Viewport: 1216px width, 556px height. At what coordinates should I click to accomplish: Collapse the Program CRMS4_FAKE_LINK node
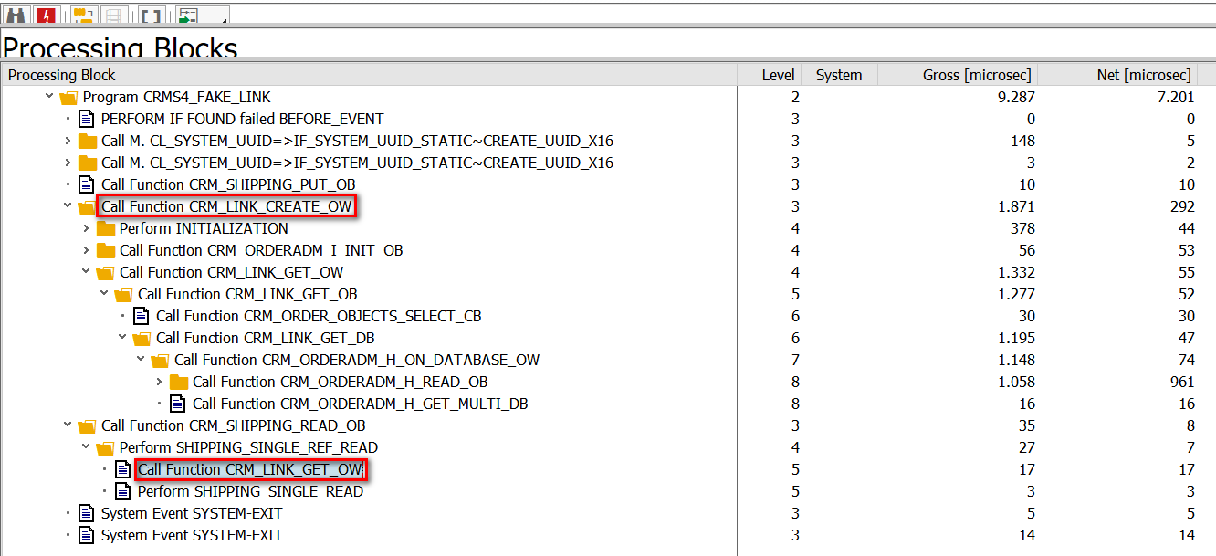point(49,97)
